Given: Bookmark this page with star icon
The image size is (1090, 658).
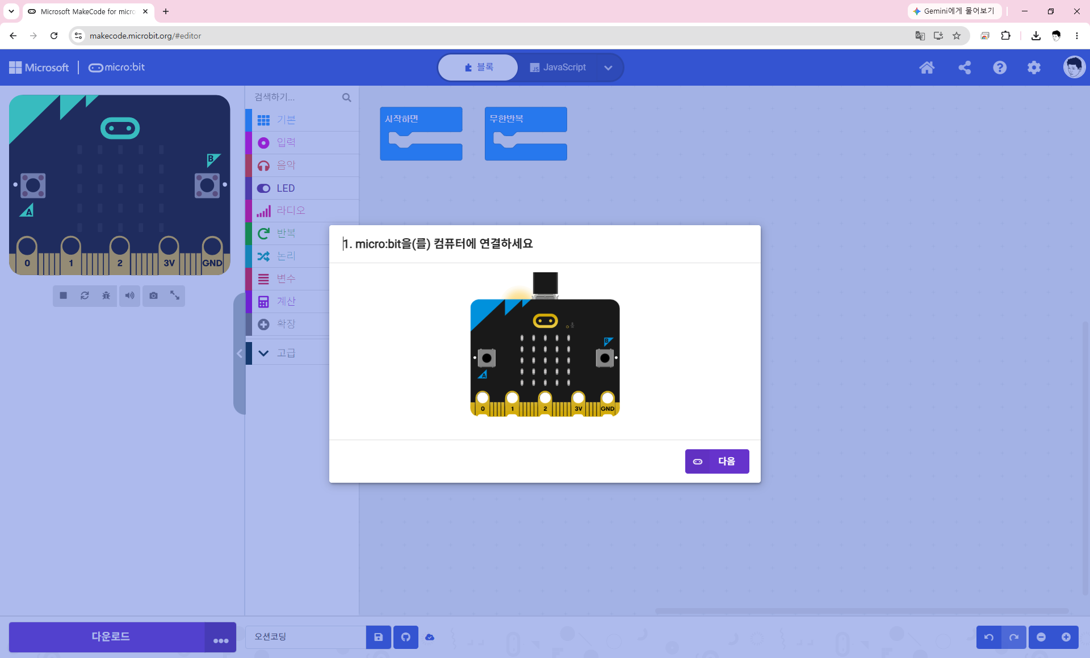Looking at the screenshot, I should pyautogui.click(x=957, y=36).
